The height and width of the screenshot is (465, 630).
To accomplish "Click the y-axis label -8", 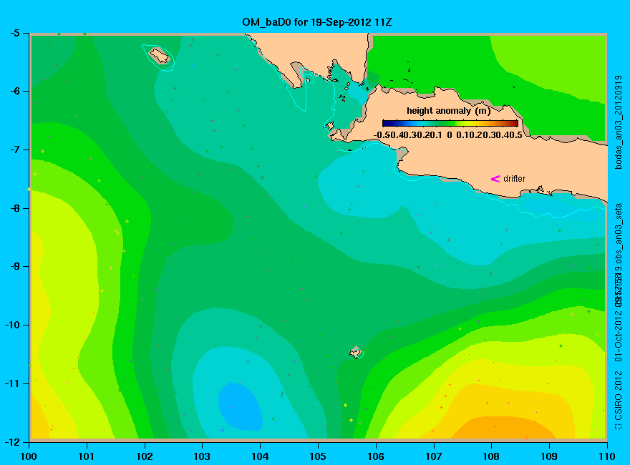I will coord(14,208).
